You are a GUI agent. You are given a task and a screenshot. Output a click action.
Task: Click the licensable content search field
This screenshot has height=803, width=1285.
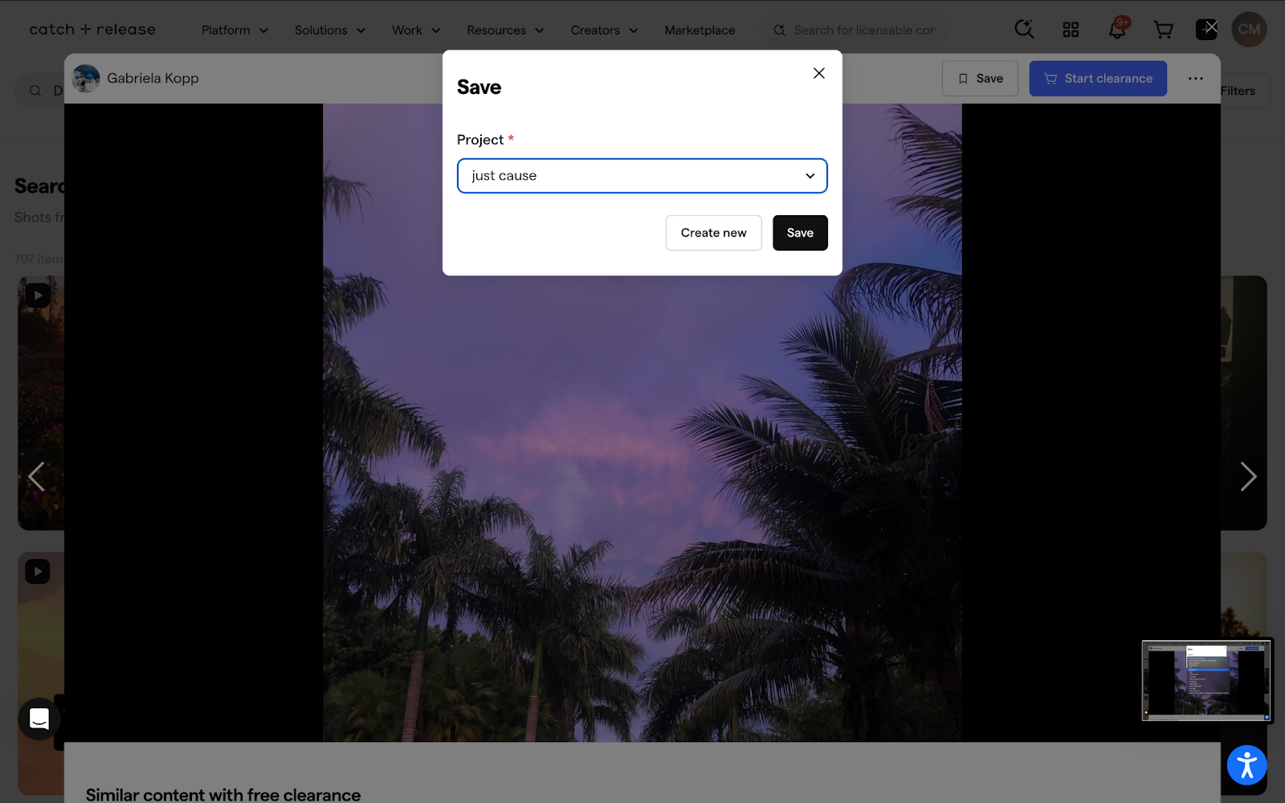pyautogui.click(x=855, y=30)
